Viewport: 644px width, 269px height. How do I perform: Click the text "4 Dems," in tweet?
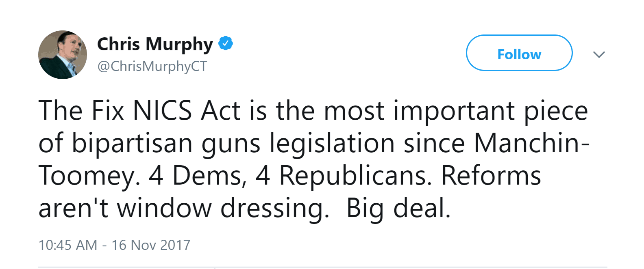pyautogui.click(x=198, y=176)
